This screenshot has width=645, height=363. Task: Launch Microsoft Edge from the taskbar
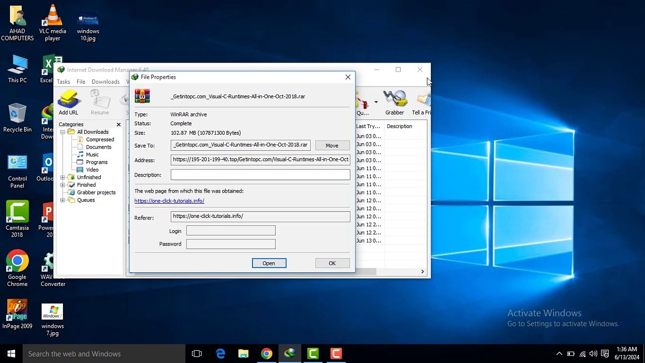point(220,354)
